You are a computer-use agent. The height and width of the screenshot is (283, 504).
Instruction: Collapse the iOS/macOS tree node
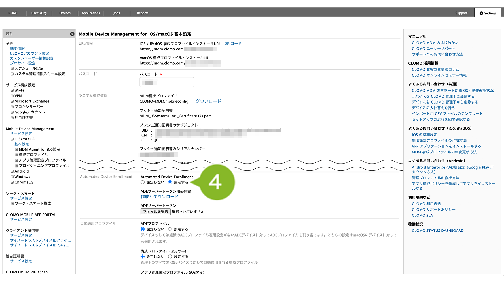12,139
